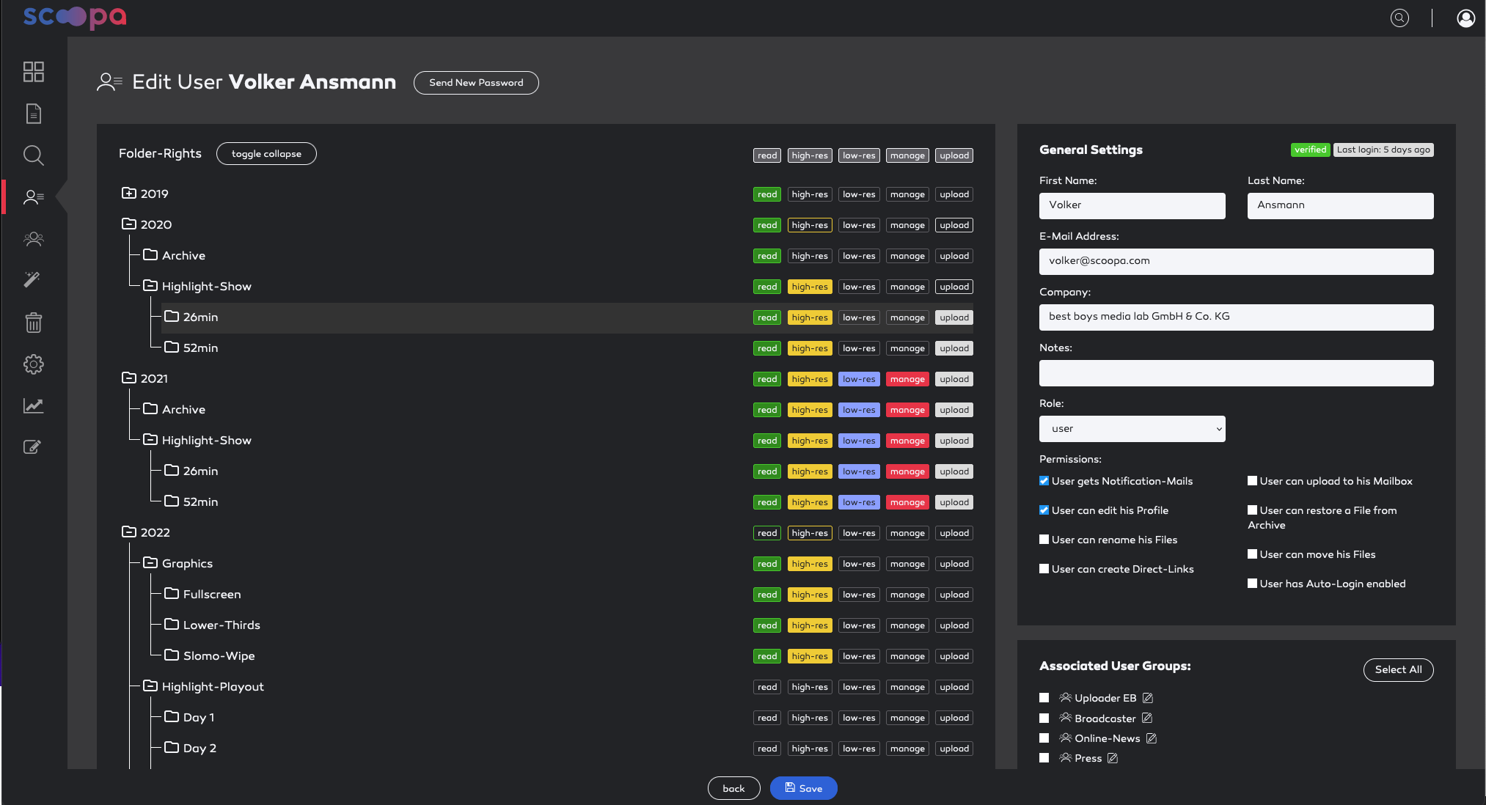Open the magic wand tool in sidebar
1486x805 pixels.
coord(33,279)
